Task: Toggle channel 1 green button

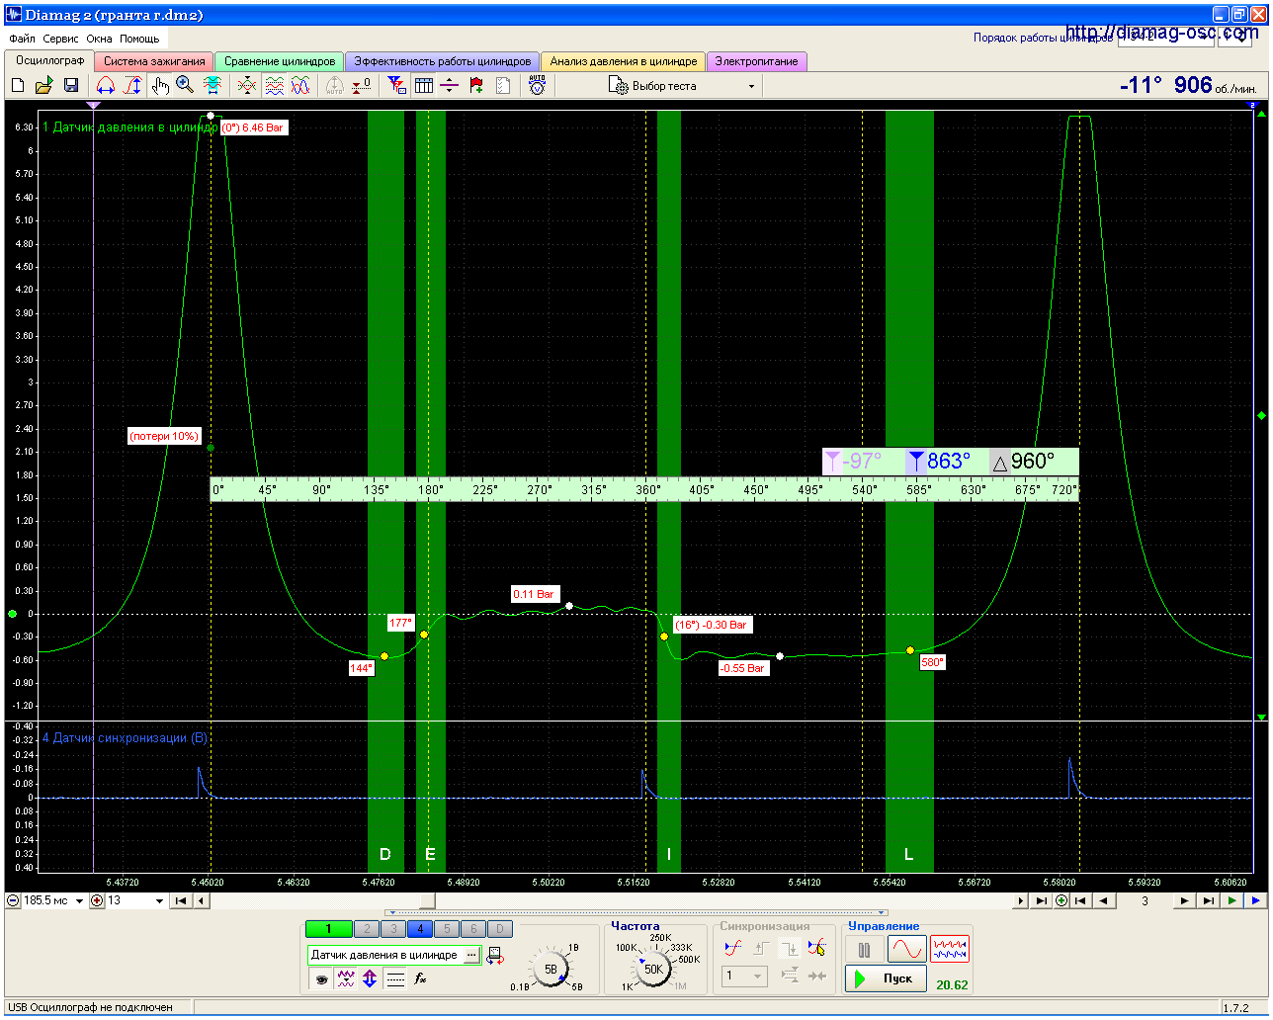Action: (328, 929)
